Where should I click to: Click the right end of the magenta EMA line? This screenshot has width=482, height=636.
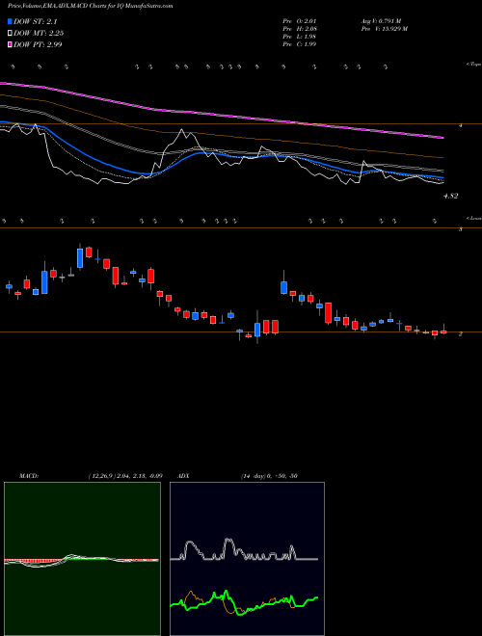click(442, 138)
